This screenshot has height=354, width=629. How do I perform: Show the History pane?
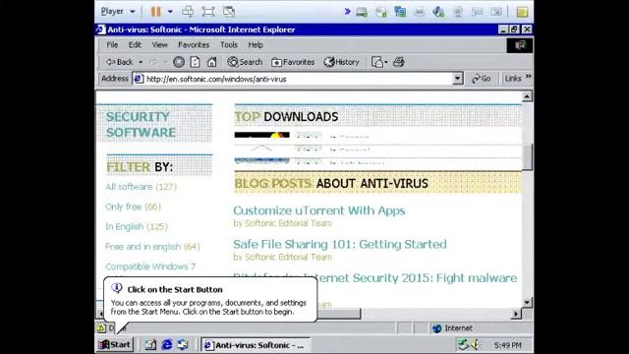click(x=341, y=62)
